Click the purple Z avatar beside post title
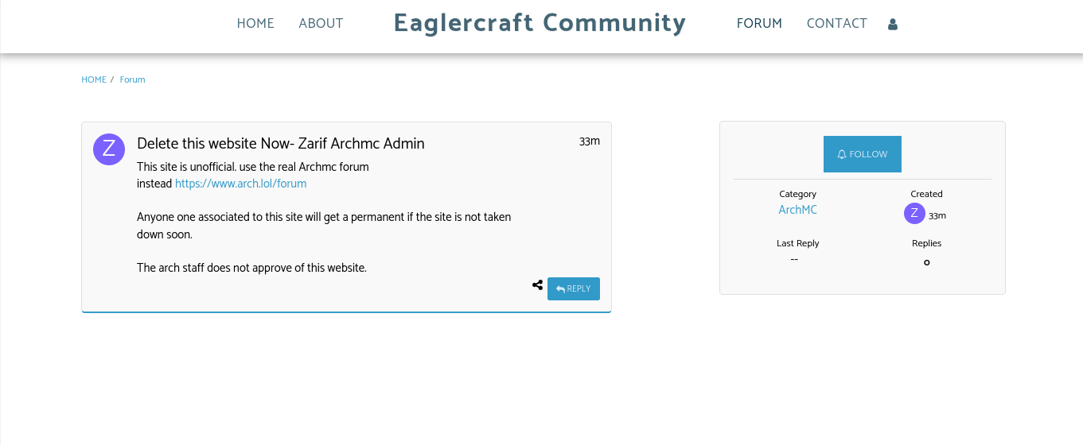1083x445 pixels. tap(109, 149)
